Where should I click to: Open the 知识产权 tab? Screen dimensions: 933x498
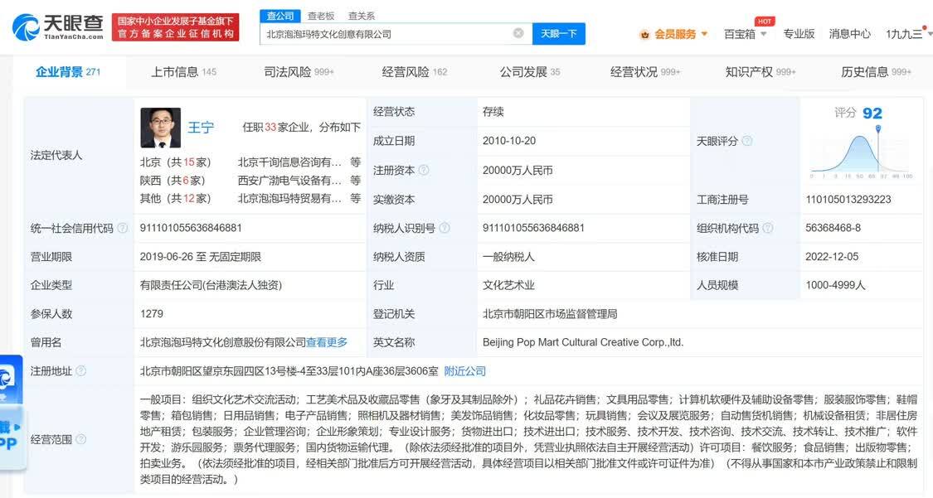point(760,72)
